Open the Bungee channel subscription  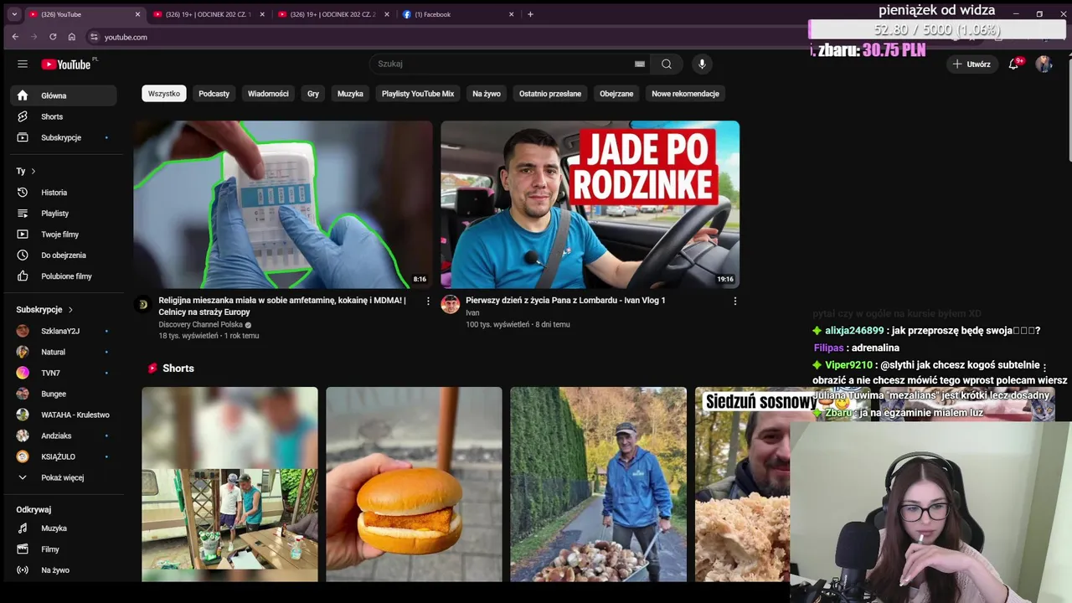point(64,394)
